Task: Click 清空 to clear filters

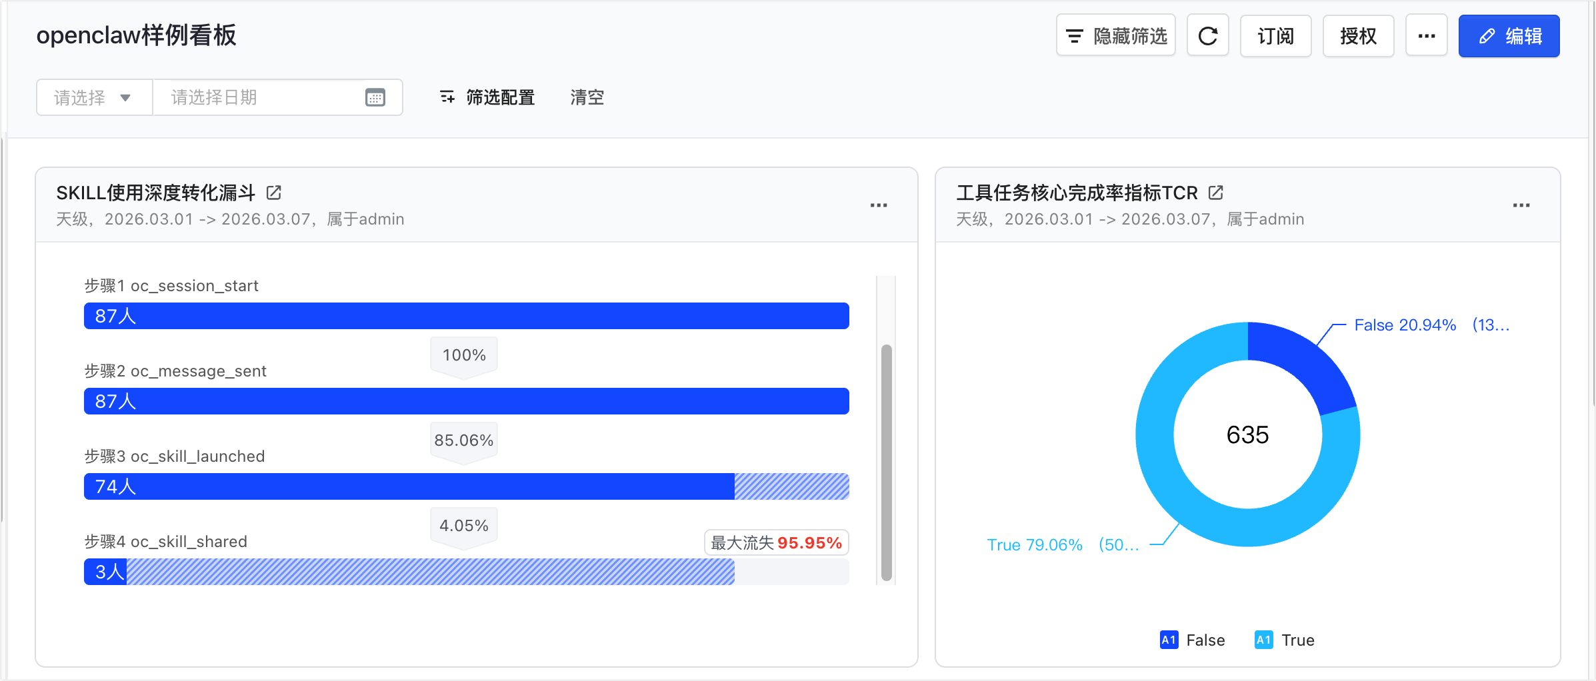Action: (587, 98)
